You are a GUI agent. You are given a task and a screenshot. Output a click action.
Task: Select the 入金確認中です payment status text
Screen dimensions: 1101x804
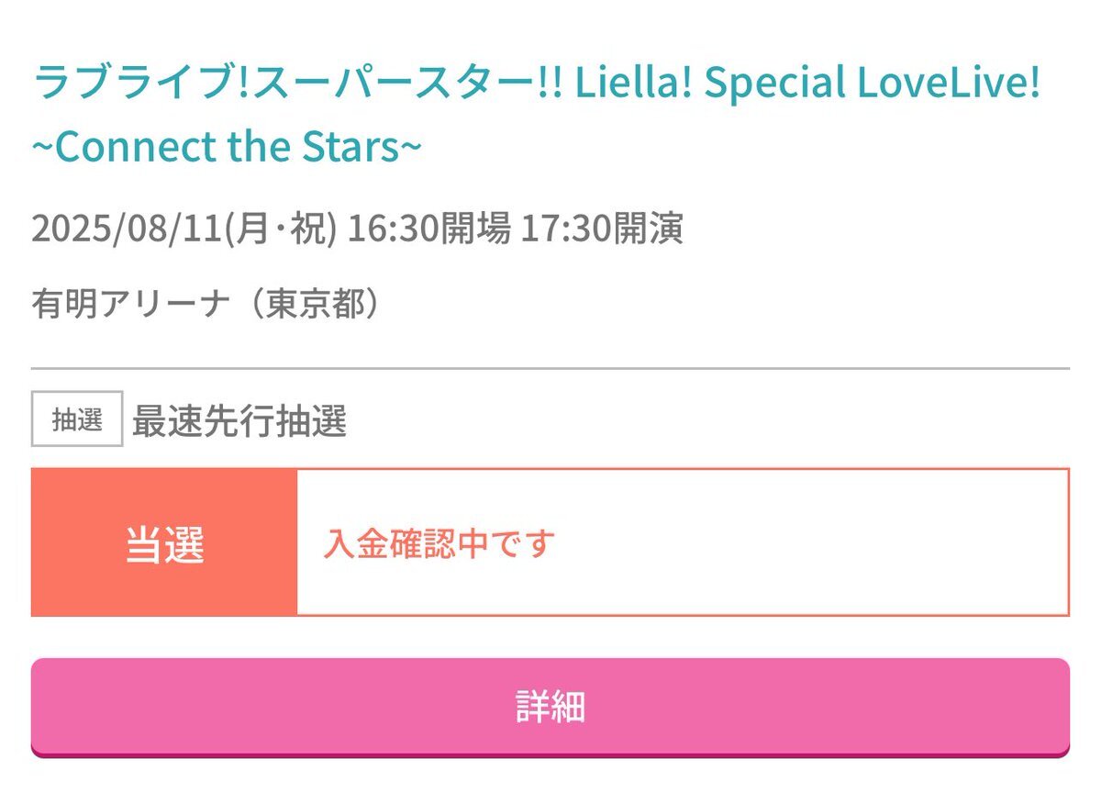point(439,544)
